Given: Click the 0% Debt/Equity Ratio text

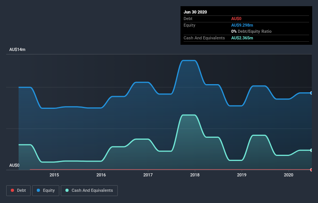Looking at the screenshot, I should click(x=251, y=31).
